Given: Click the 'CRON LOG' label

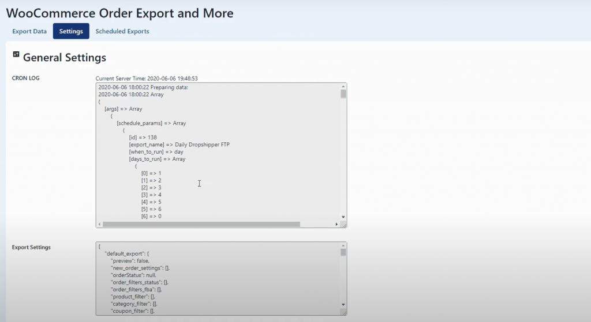Looking at the screenshot, I should pos(25,78).
